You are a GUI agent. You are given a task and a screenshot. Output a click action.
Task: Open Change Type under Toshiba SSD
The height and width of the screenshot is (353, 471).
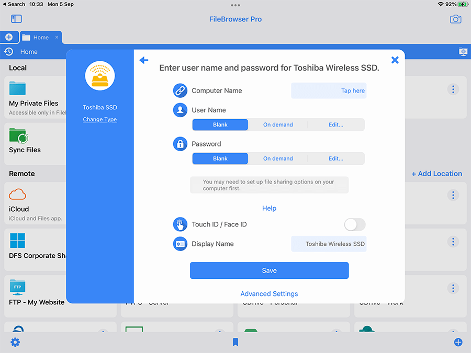pos(100,120)
